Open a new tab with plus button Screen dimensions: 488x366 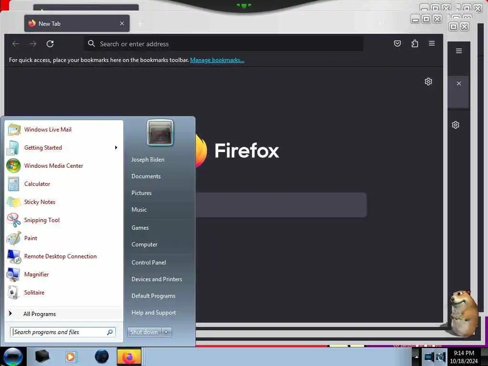click(x=141, y=24)
